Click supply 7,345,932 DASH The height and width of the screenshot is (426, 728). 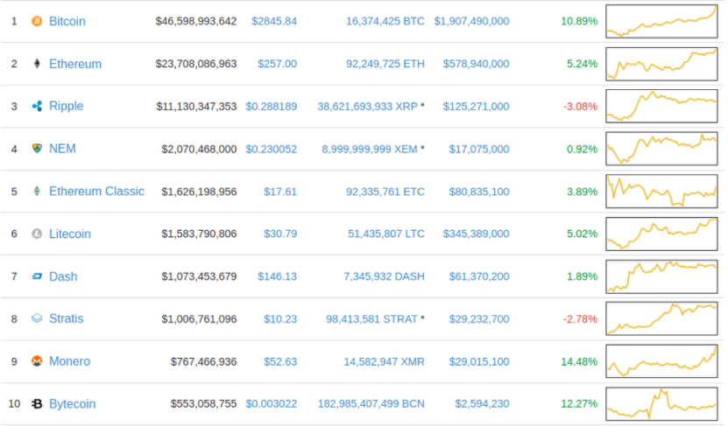pos(384,276)
